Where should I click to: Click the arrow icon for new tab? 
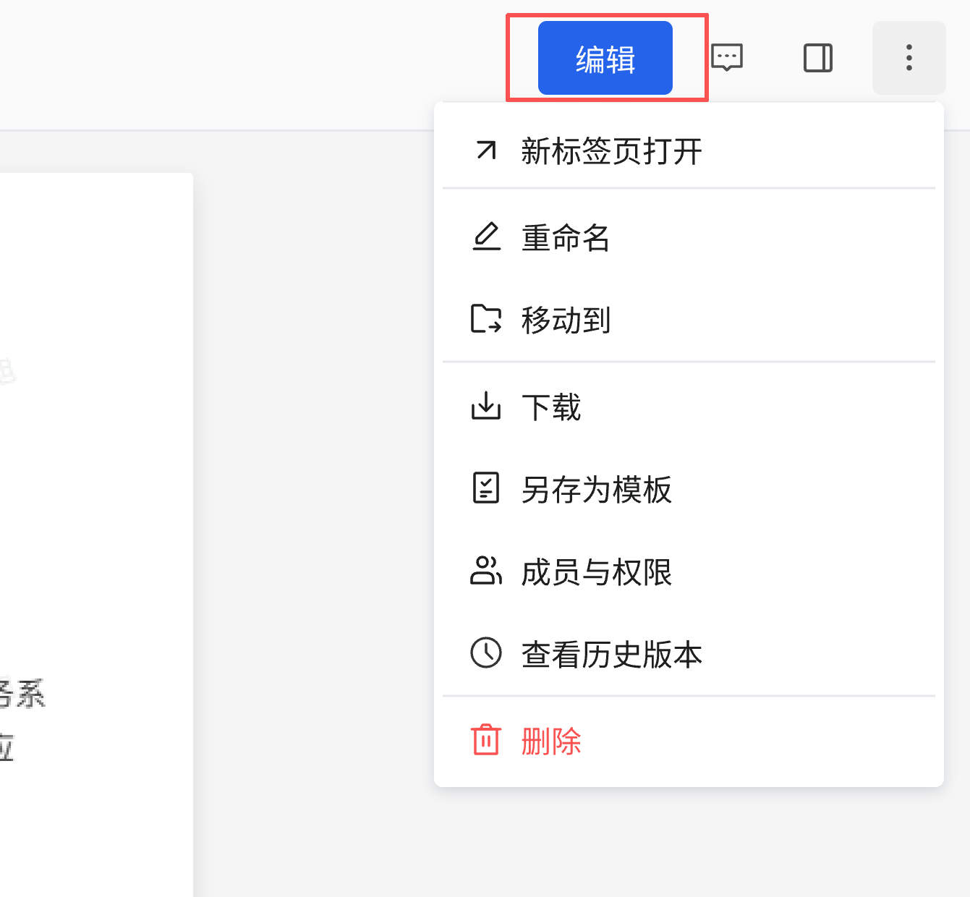click(x=486, y=150)
